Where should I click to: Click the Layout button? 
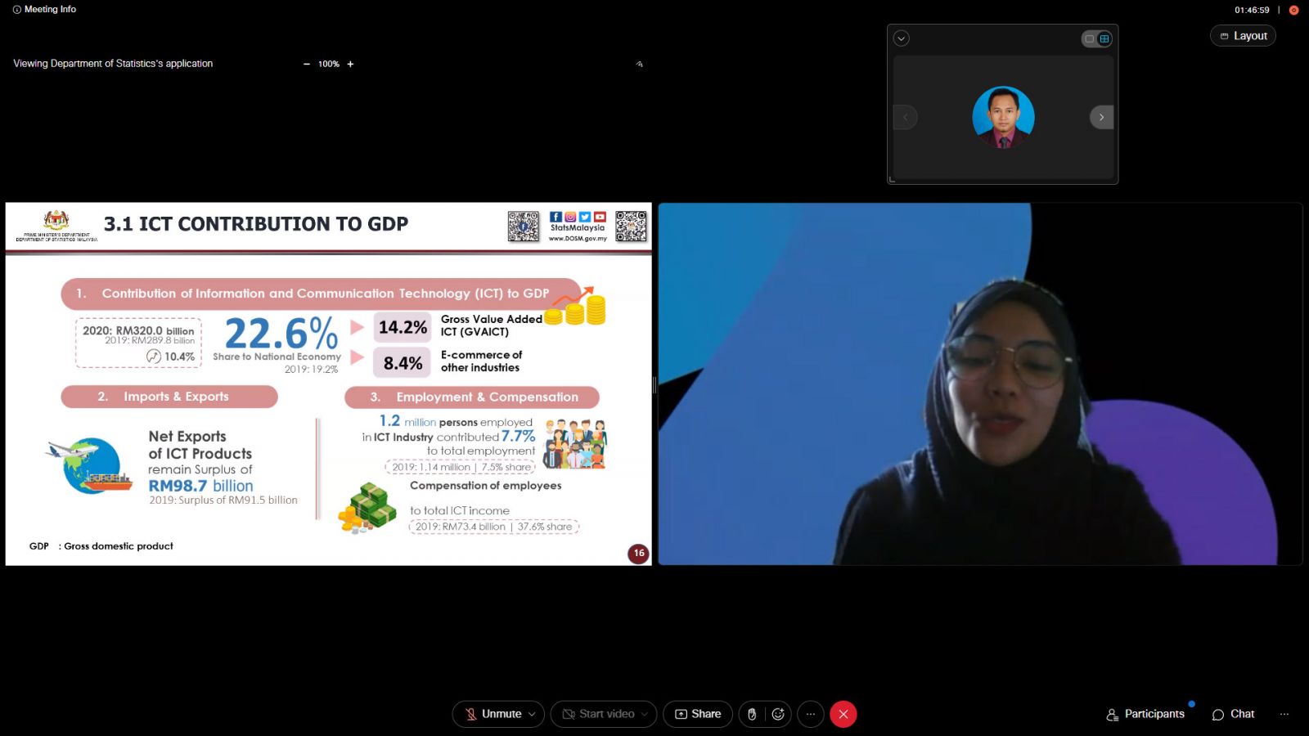(x=1243, y=36)
